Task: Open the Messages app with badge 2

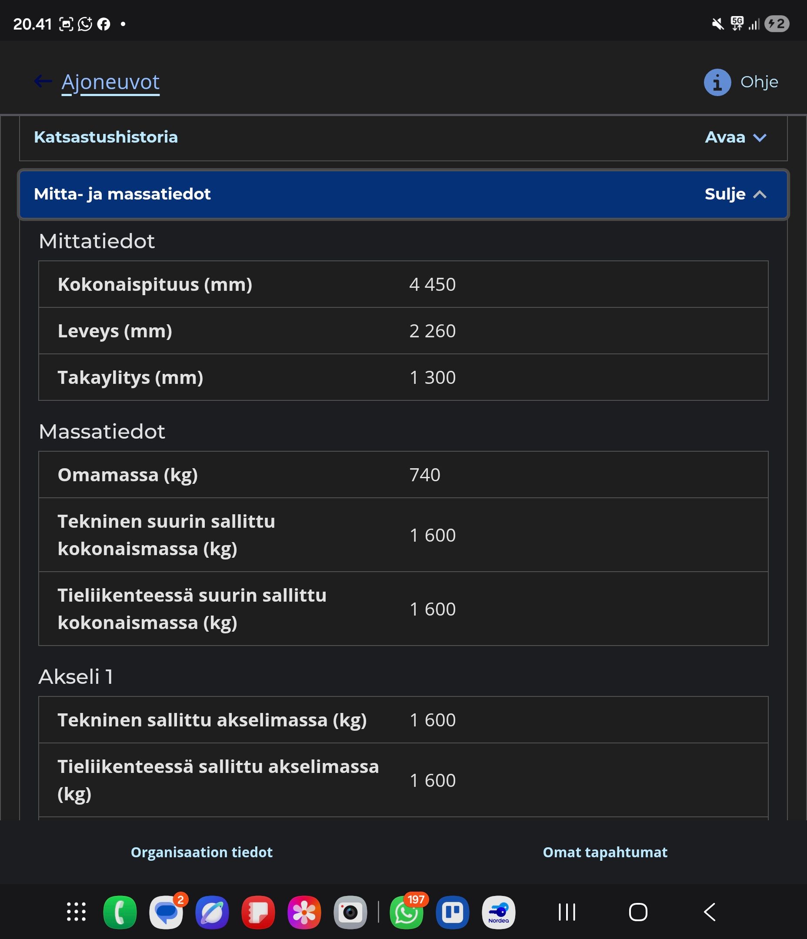Action: pos(167,912)
